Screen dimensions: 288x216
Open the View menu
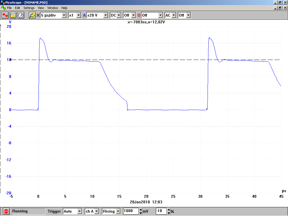[x=41, y=8]
